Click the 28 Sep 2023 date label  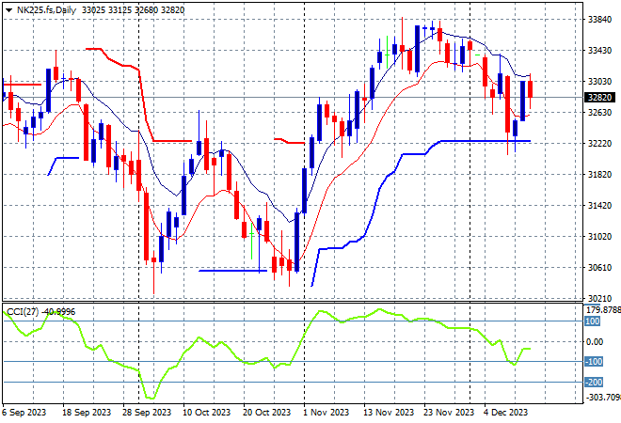point(147,413)
